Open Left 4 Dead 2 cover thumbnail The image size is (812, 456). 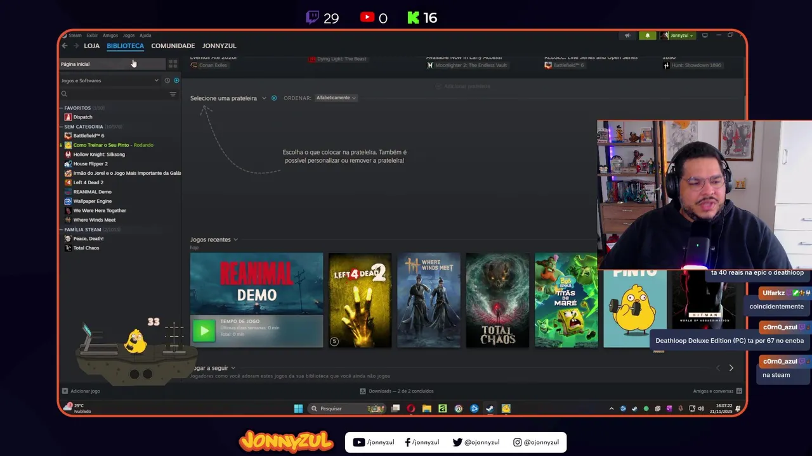click(360, 300)
